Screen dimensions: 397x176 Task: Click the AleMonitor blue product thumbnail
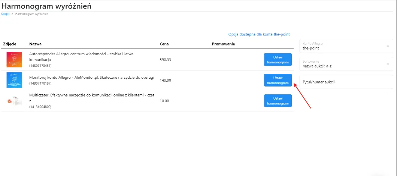tap(14, 80)
